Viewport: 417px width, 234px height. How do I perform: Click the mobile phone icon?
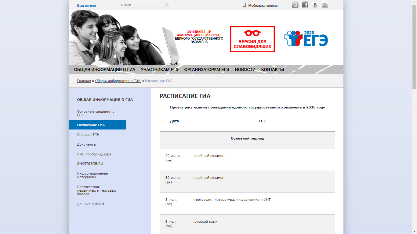[x=244, y=5]
